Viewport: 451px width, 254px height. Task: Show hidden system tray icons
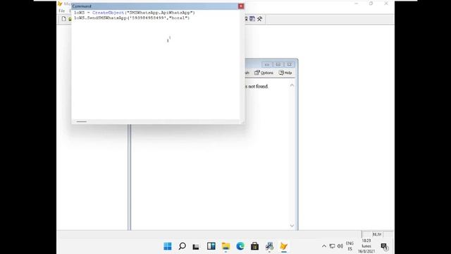[x=324, y=246]
